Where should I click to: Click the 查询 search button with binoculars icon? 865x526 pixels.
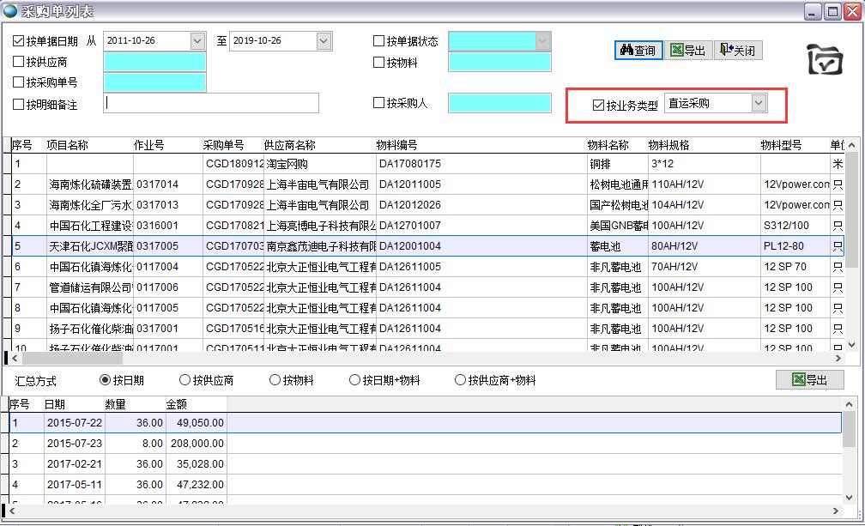638,51
